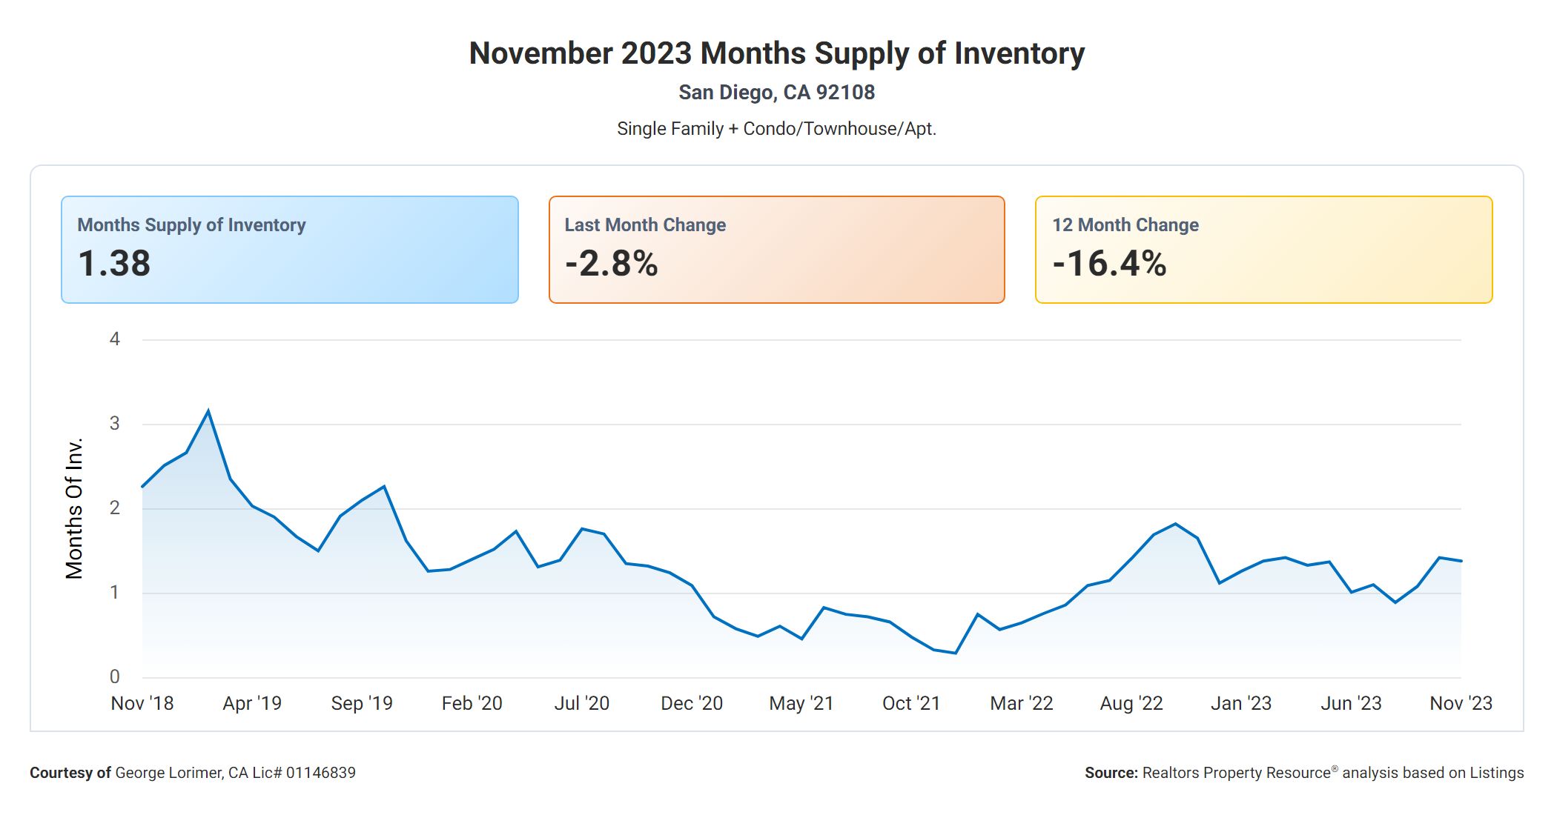Select the Apr '19 x-axis label
Screen dimensions: 1554x815
point(252,703)
